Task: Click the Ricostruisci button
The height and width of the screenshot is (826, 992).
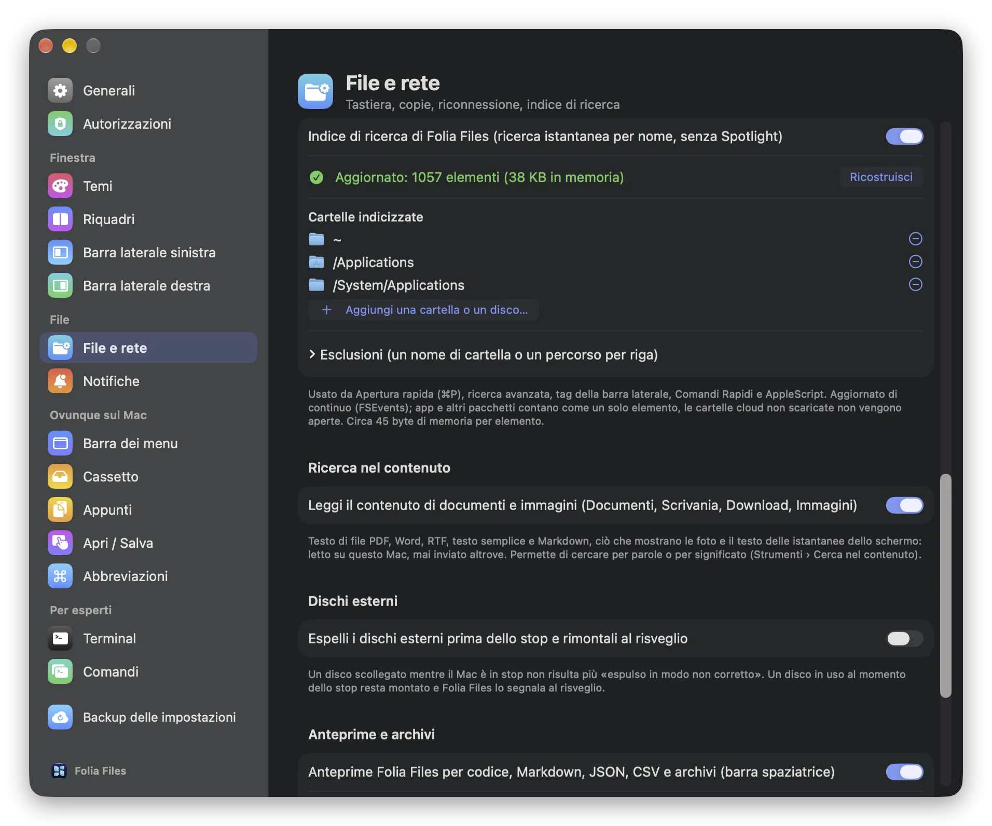Action: [881, 177]
